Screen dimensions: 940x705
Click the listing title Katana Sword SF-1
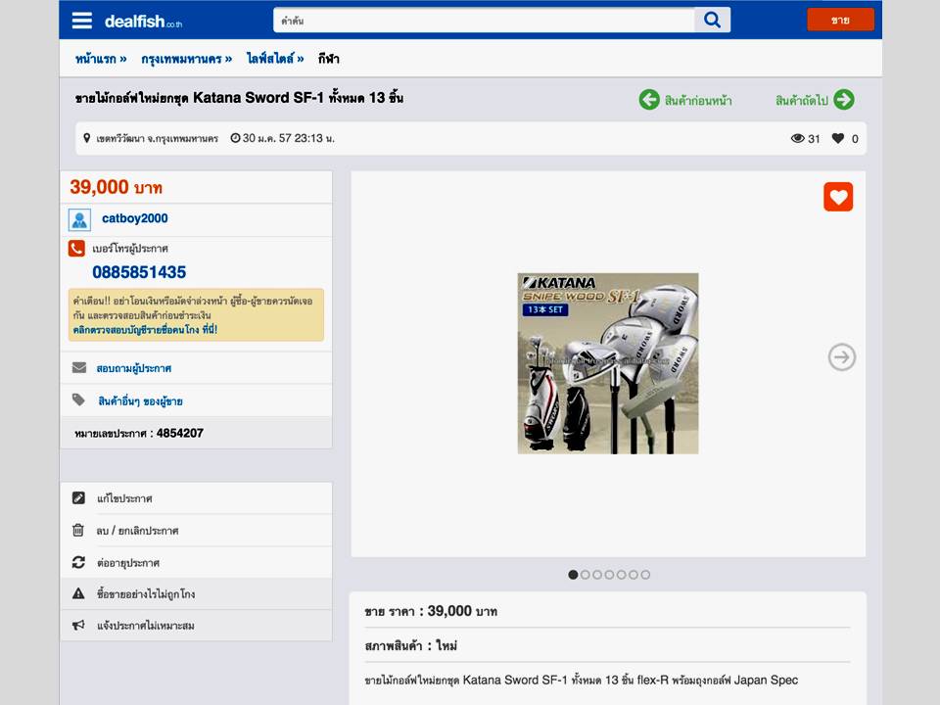click(239, 98)
